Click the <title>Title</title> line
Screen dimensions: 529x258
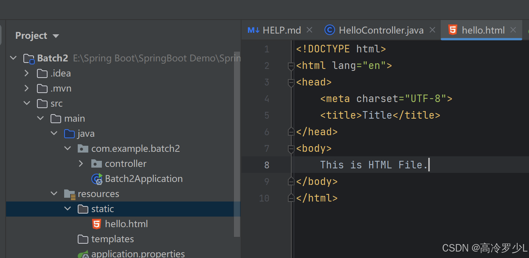(380, 115)
